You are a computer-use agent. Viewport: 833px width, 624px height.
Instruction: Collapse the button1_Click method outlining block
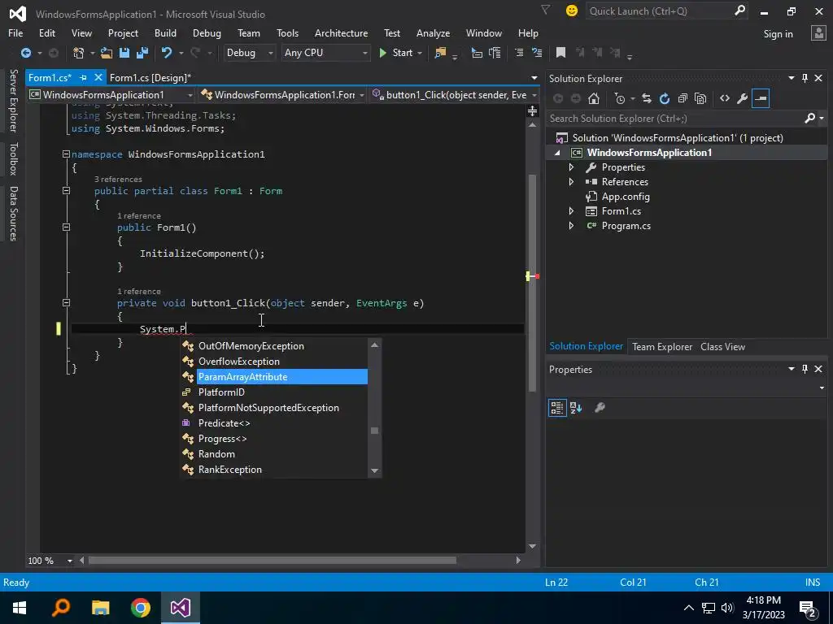[66, 303]
